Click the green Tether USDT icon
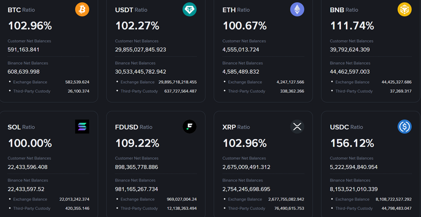 [x=190, y=9]
